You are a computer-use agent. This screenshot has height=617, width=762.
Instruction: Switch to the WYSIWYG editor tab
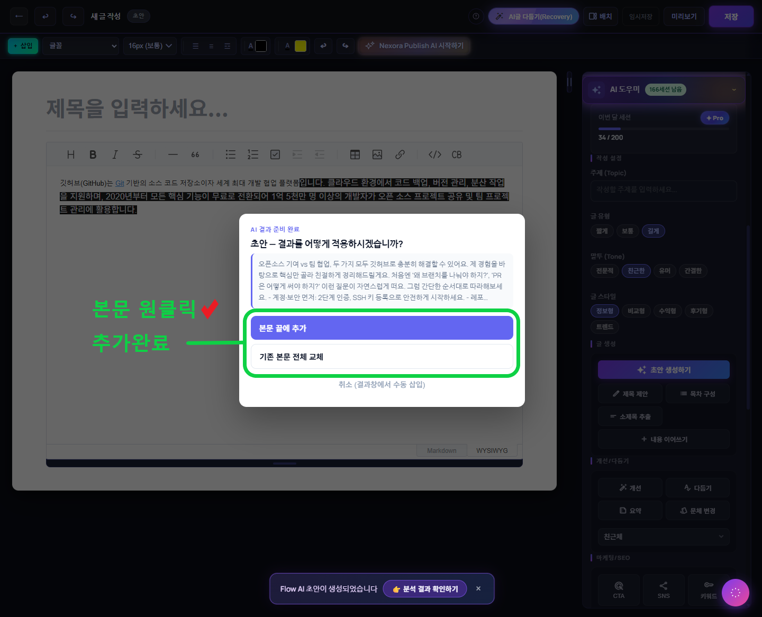[492, 451]
